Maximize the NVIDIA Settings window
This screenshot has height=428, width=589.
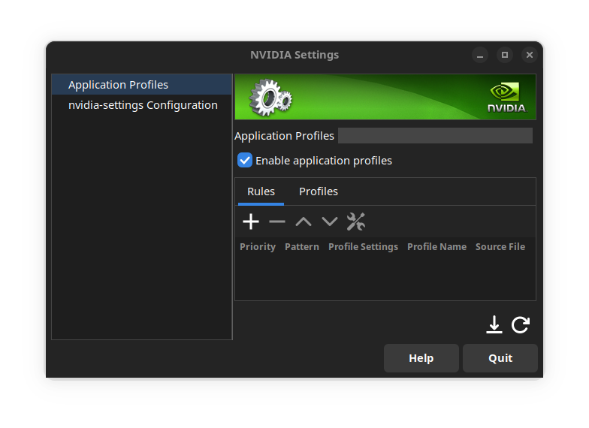click(505, 55)
